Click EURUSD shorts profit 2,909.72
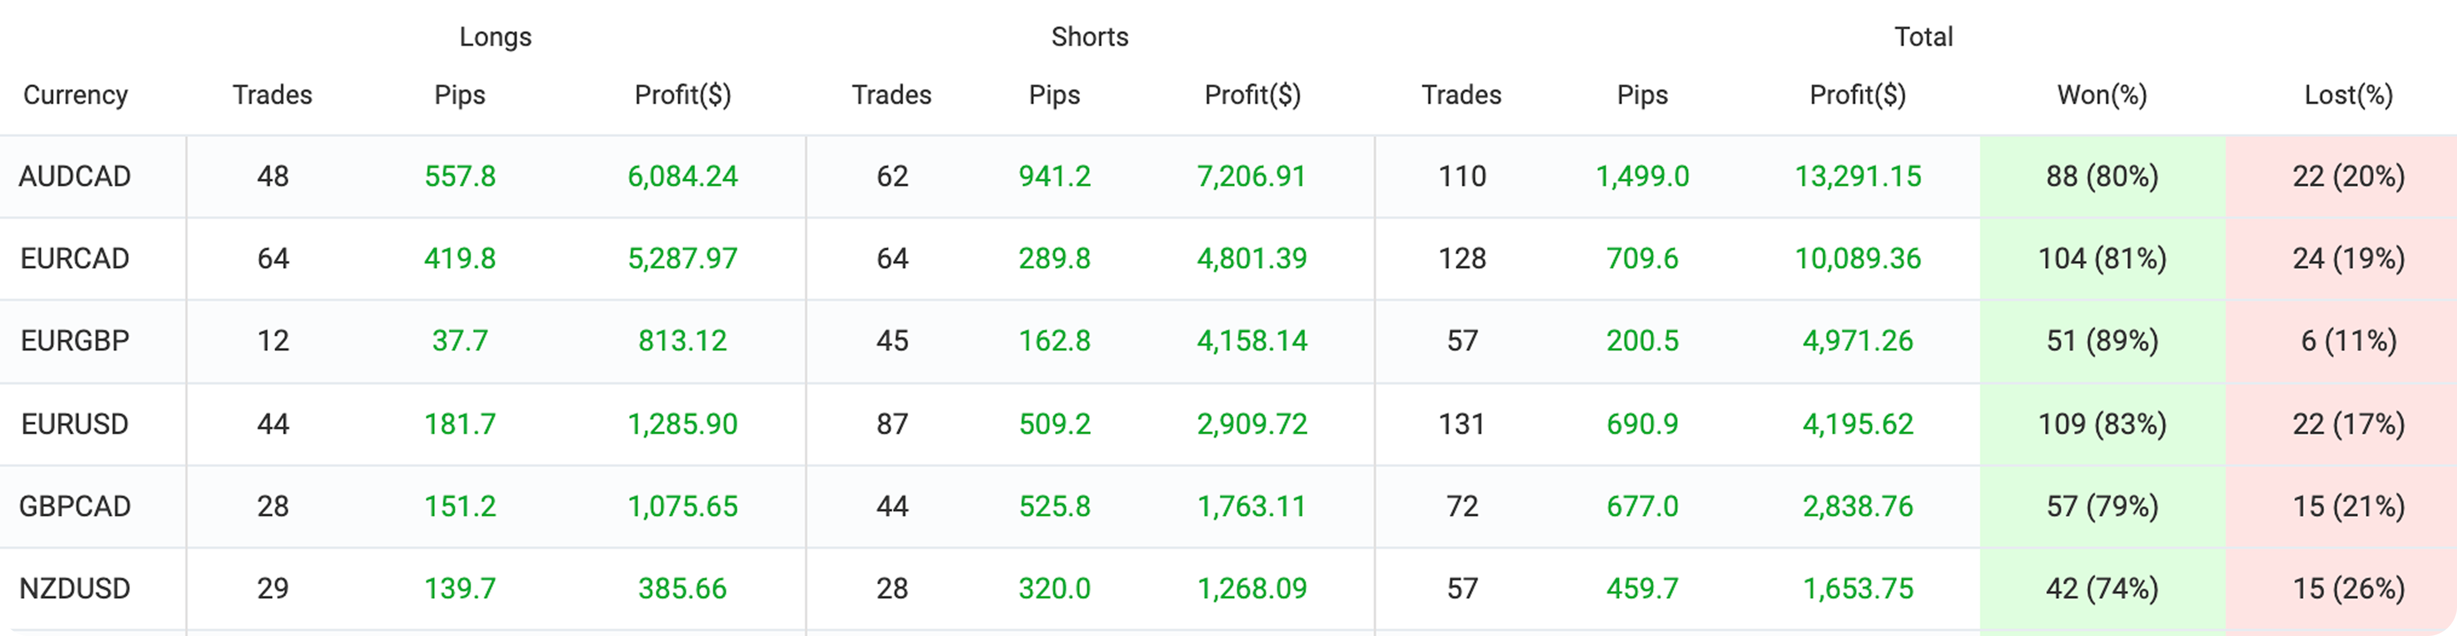The height and width of the screenshot is (636, 2457). [x=1251, y=424]
